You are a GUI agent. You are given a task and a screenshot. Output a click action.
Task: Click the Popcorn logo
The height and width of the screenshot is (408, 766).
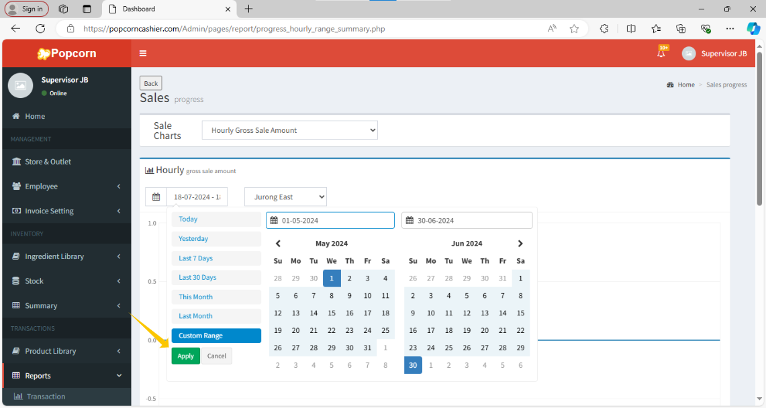click(x=67, y=53)
